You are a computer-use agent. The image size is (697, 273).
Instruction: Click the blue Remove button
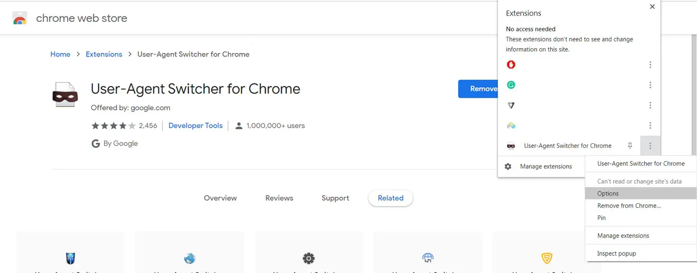[478, 89]
